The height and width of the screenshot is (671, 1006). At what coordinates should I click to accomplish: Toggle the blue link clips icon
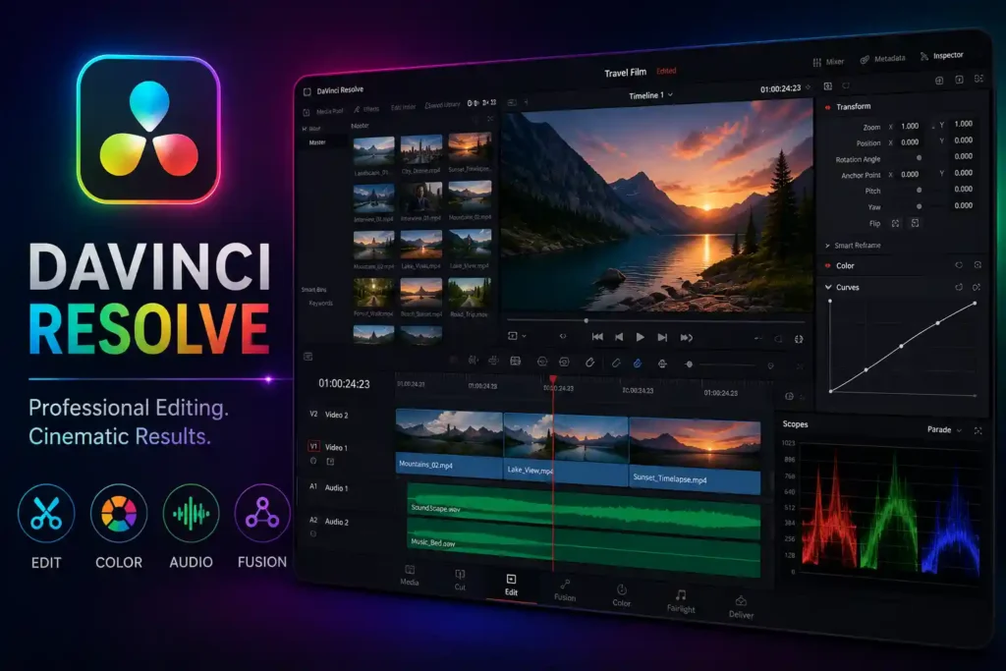(x=637, y=363)
